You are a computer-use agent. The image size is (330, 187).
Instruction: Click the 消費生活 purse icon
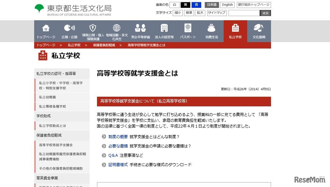(211, 31)
